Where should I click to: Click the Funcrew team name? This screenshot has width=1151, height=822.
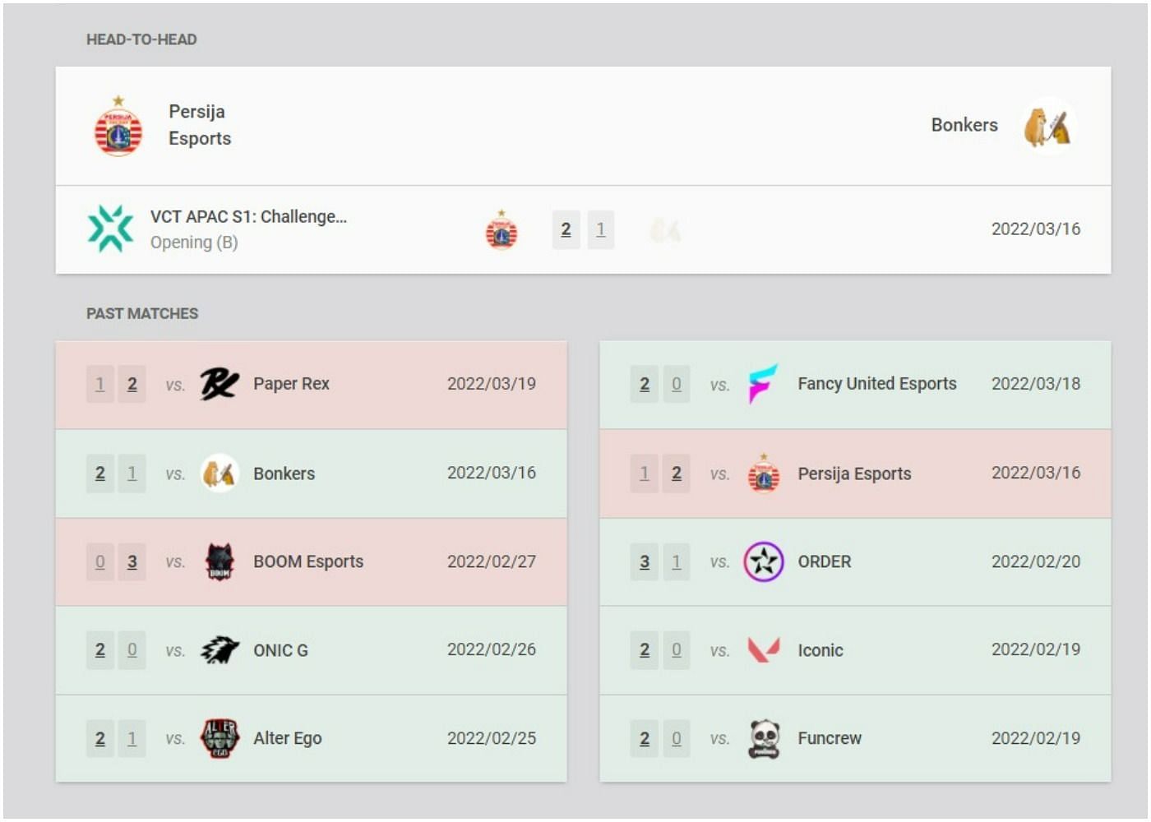click(x=830, y=738)
